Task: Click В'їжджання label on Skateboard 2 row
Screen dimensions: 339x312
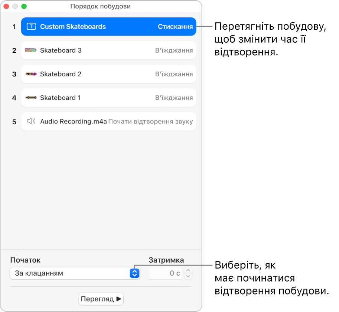Action: (174, 74)
